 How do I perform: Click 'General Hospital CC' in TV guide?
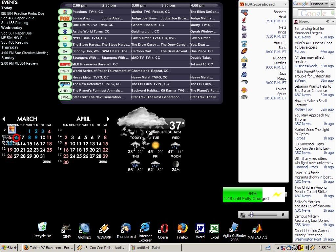pyautogui.click(x=147, y=25)
